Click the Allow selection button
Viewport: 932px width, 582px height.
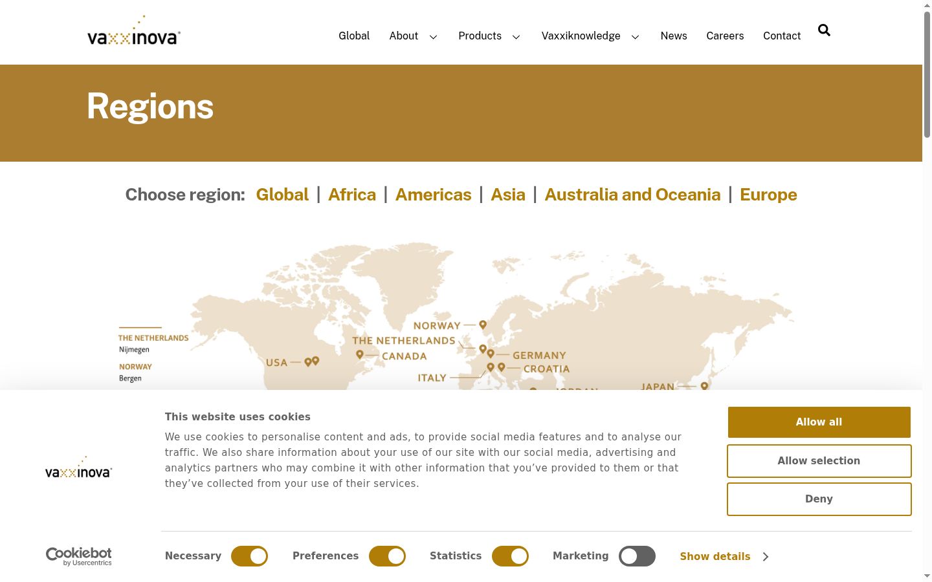(819, 461)
